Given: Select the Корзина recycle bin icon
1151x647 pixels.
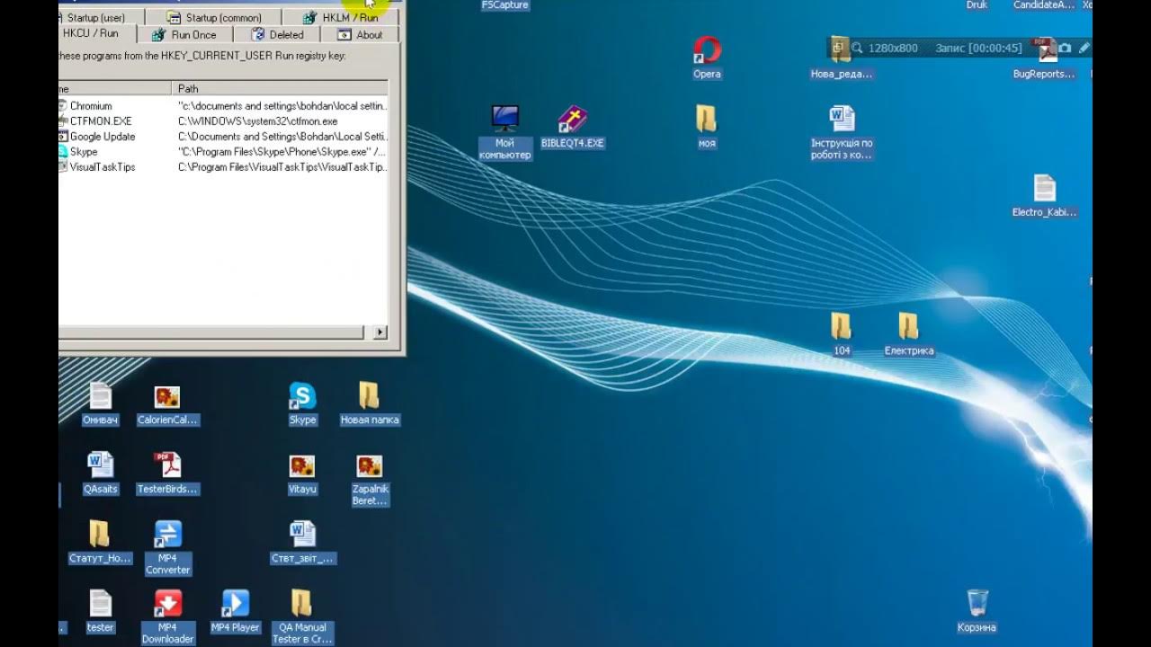Looking at the screenshot, I should point(977,611).
